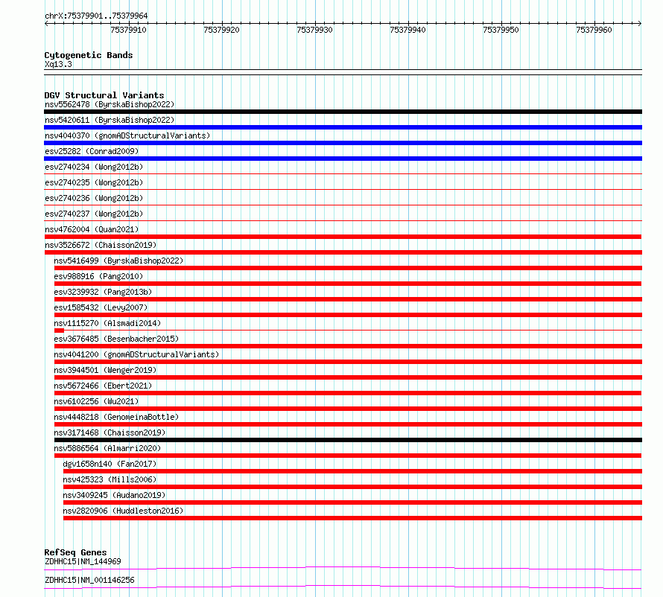663x597 pixels.
Task: Open variant nsv5416499 (ByrskaBishop2022)
Action: pos(118,261)
